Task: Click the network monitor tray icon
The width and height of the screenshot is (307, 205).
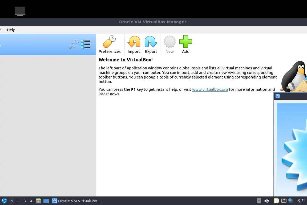Action: point(284,201)
